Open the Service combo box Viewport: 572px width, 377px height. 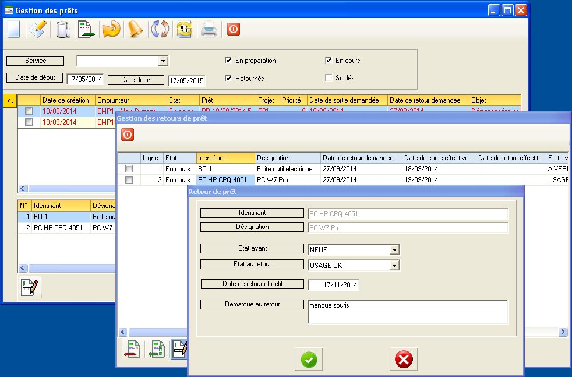(x=164, y=61)
